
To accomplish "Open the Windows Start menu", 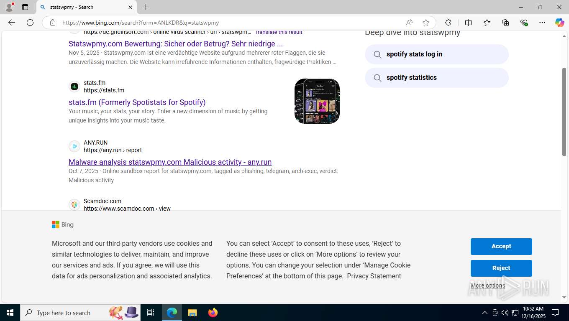I will (x=10, y=313).
